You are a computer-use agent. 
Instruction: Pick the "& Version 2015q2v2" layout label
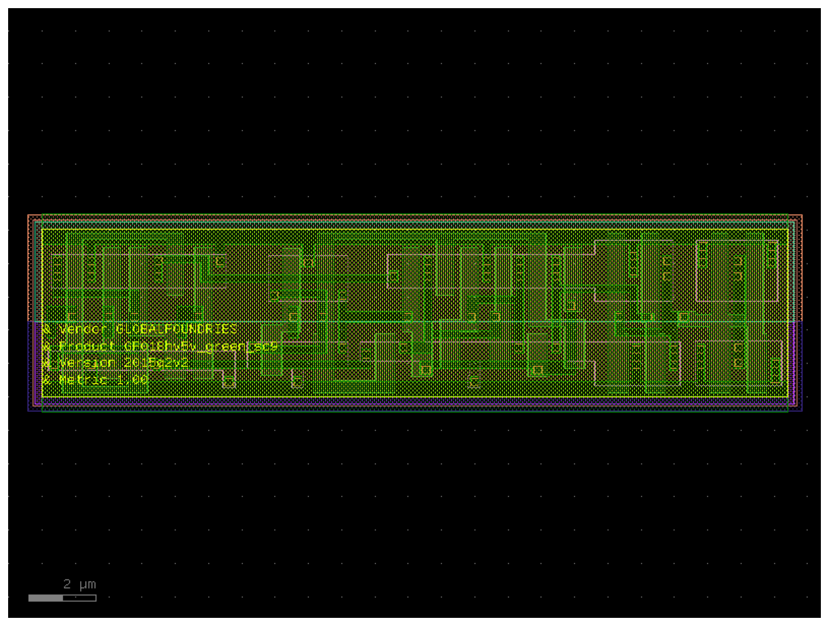coord(115,363)
